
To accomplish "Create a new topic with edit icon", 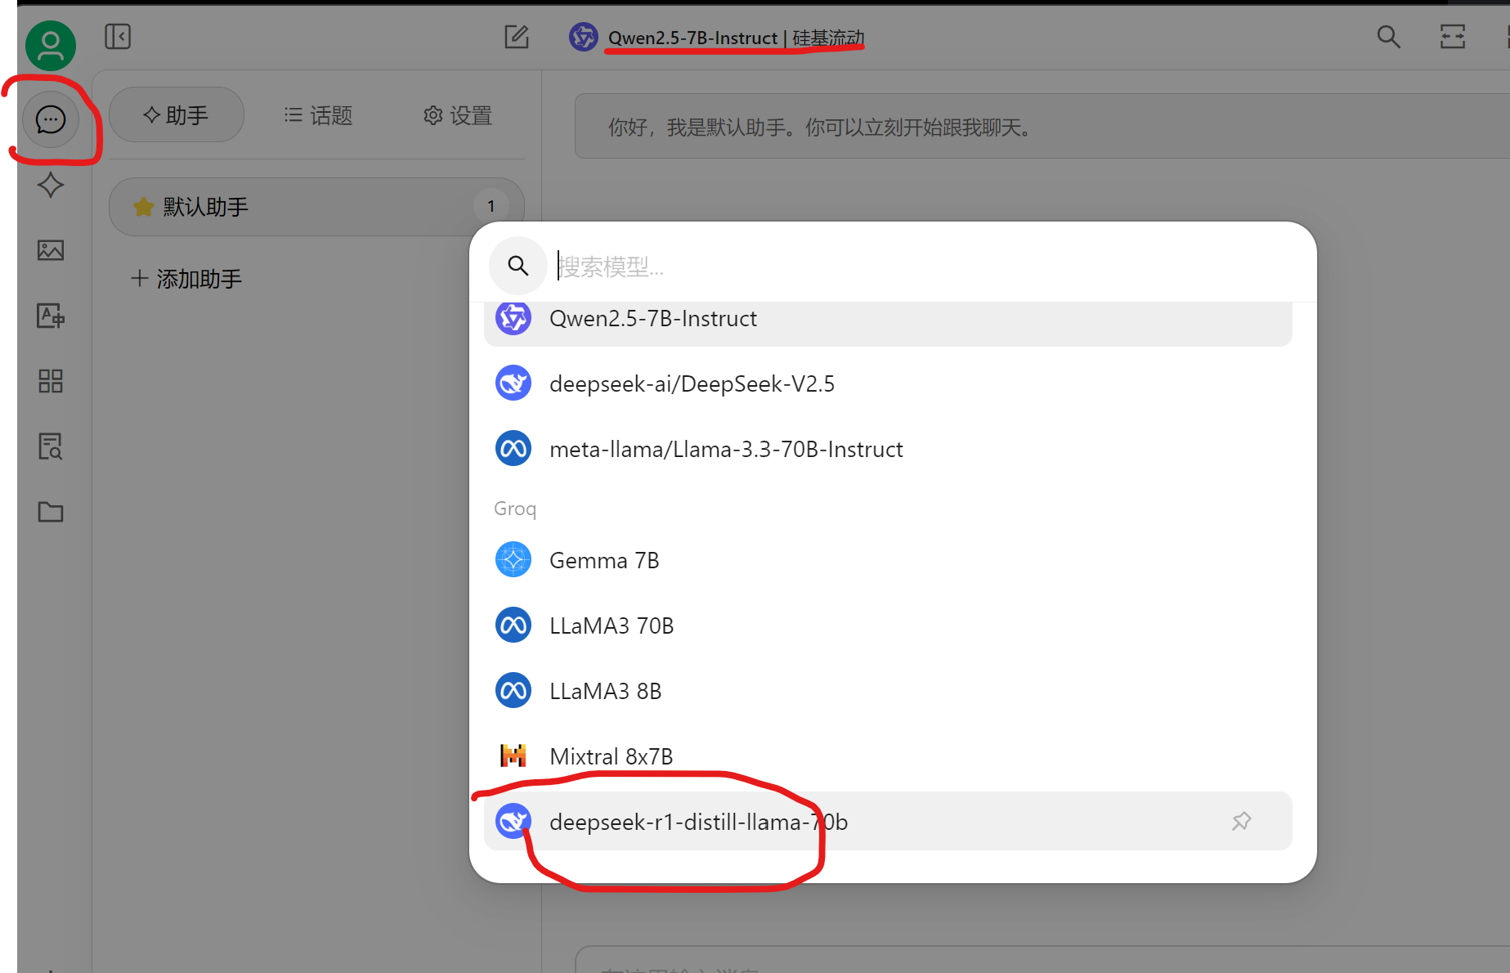I will [x=517, y=37].
